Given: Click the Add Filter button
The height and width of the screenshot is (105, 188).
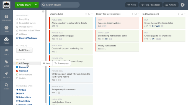Looking at the screenshot, I should (24, 50).
